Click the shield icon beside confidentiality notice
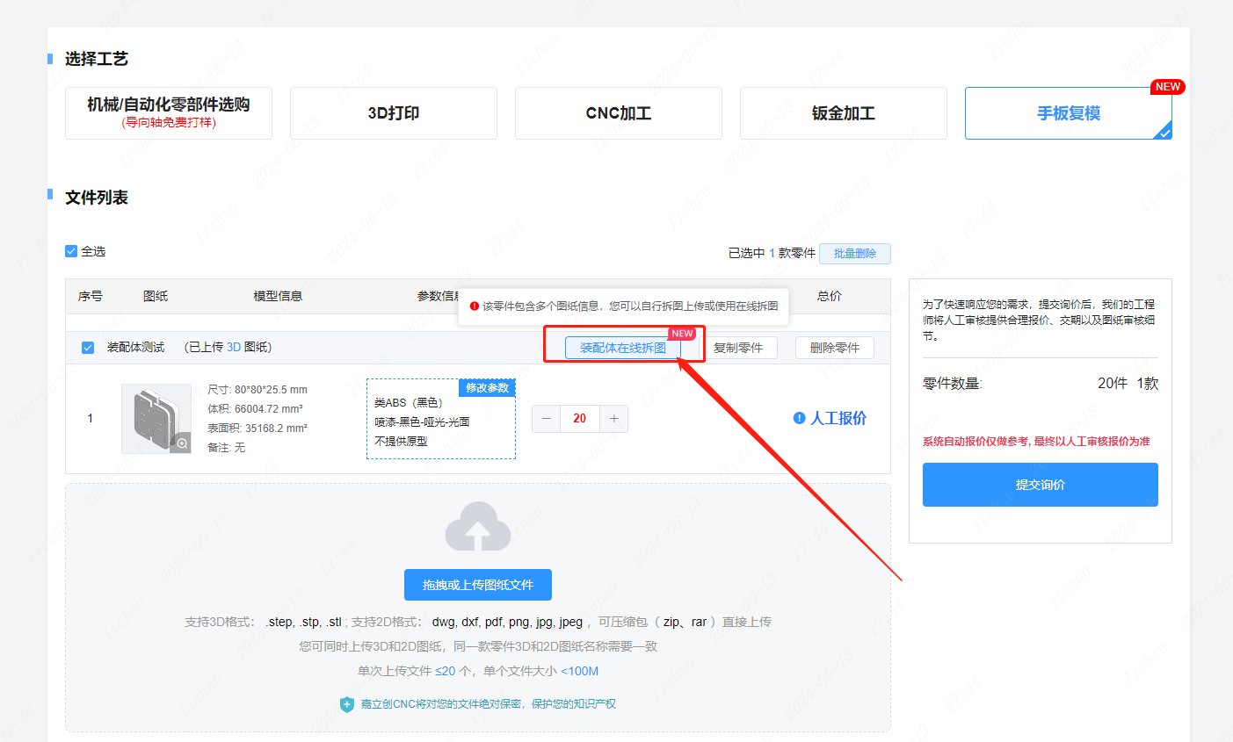This screenshot has height=742, width=1233. coord(347,704)
